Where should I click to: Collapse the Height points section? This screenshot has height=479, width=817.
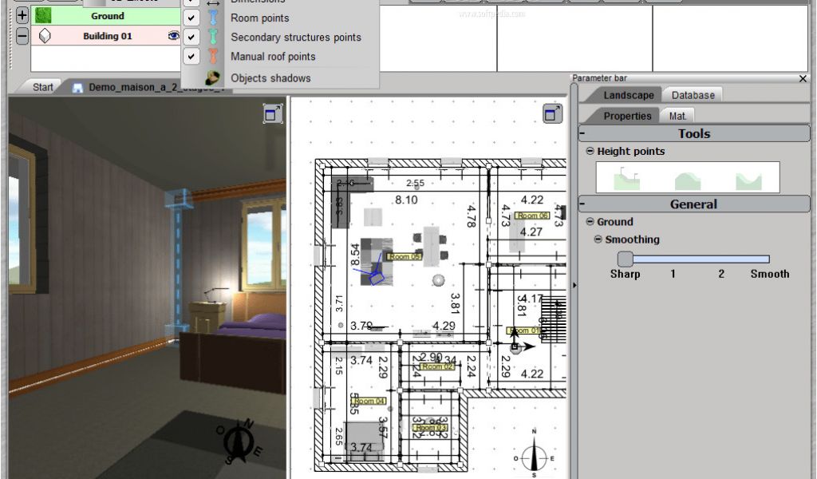[x=590, y=151]
